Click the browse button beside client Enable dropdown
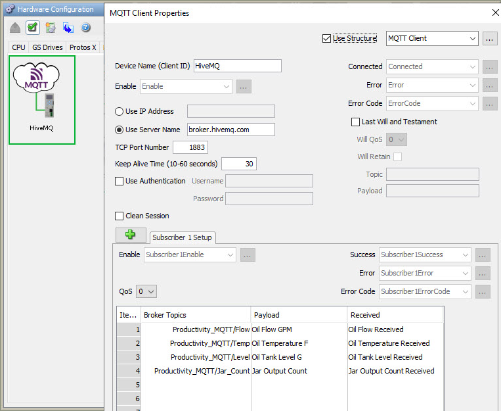501x411 pixels. tap(244, 87)
